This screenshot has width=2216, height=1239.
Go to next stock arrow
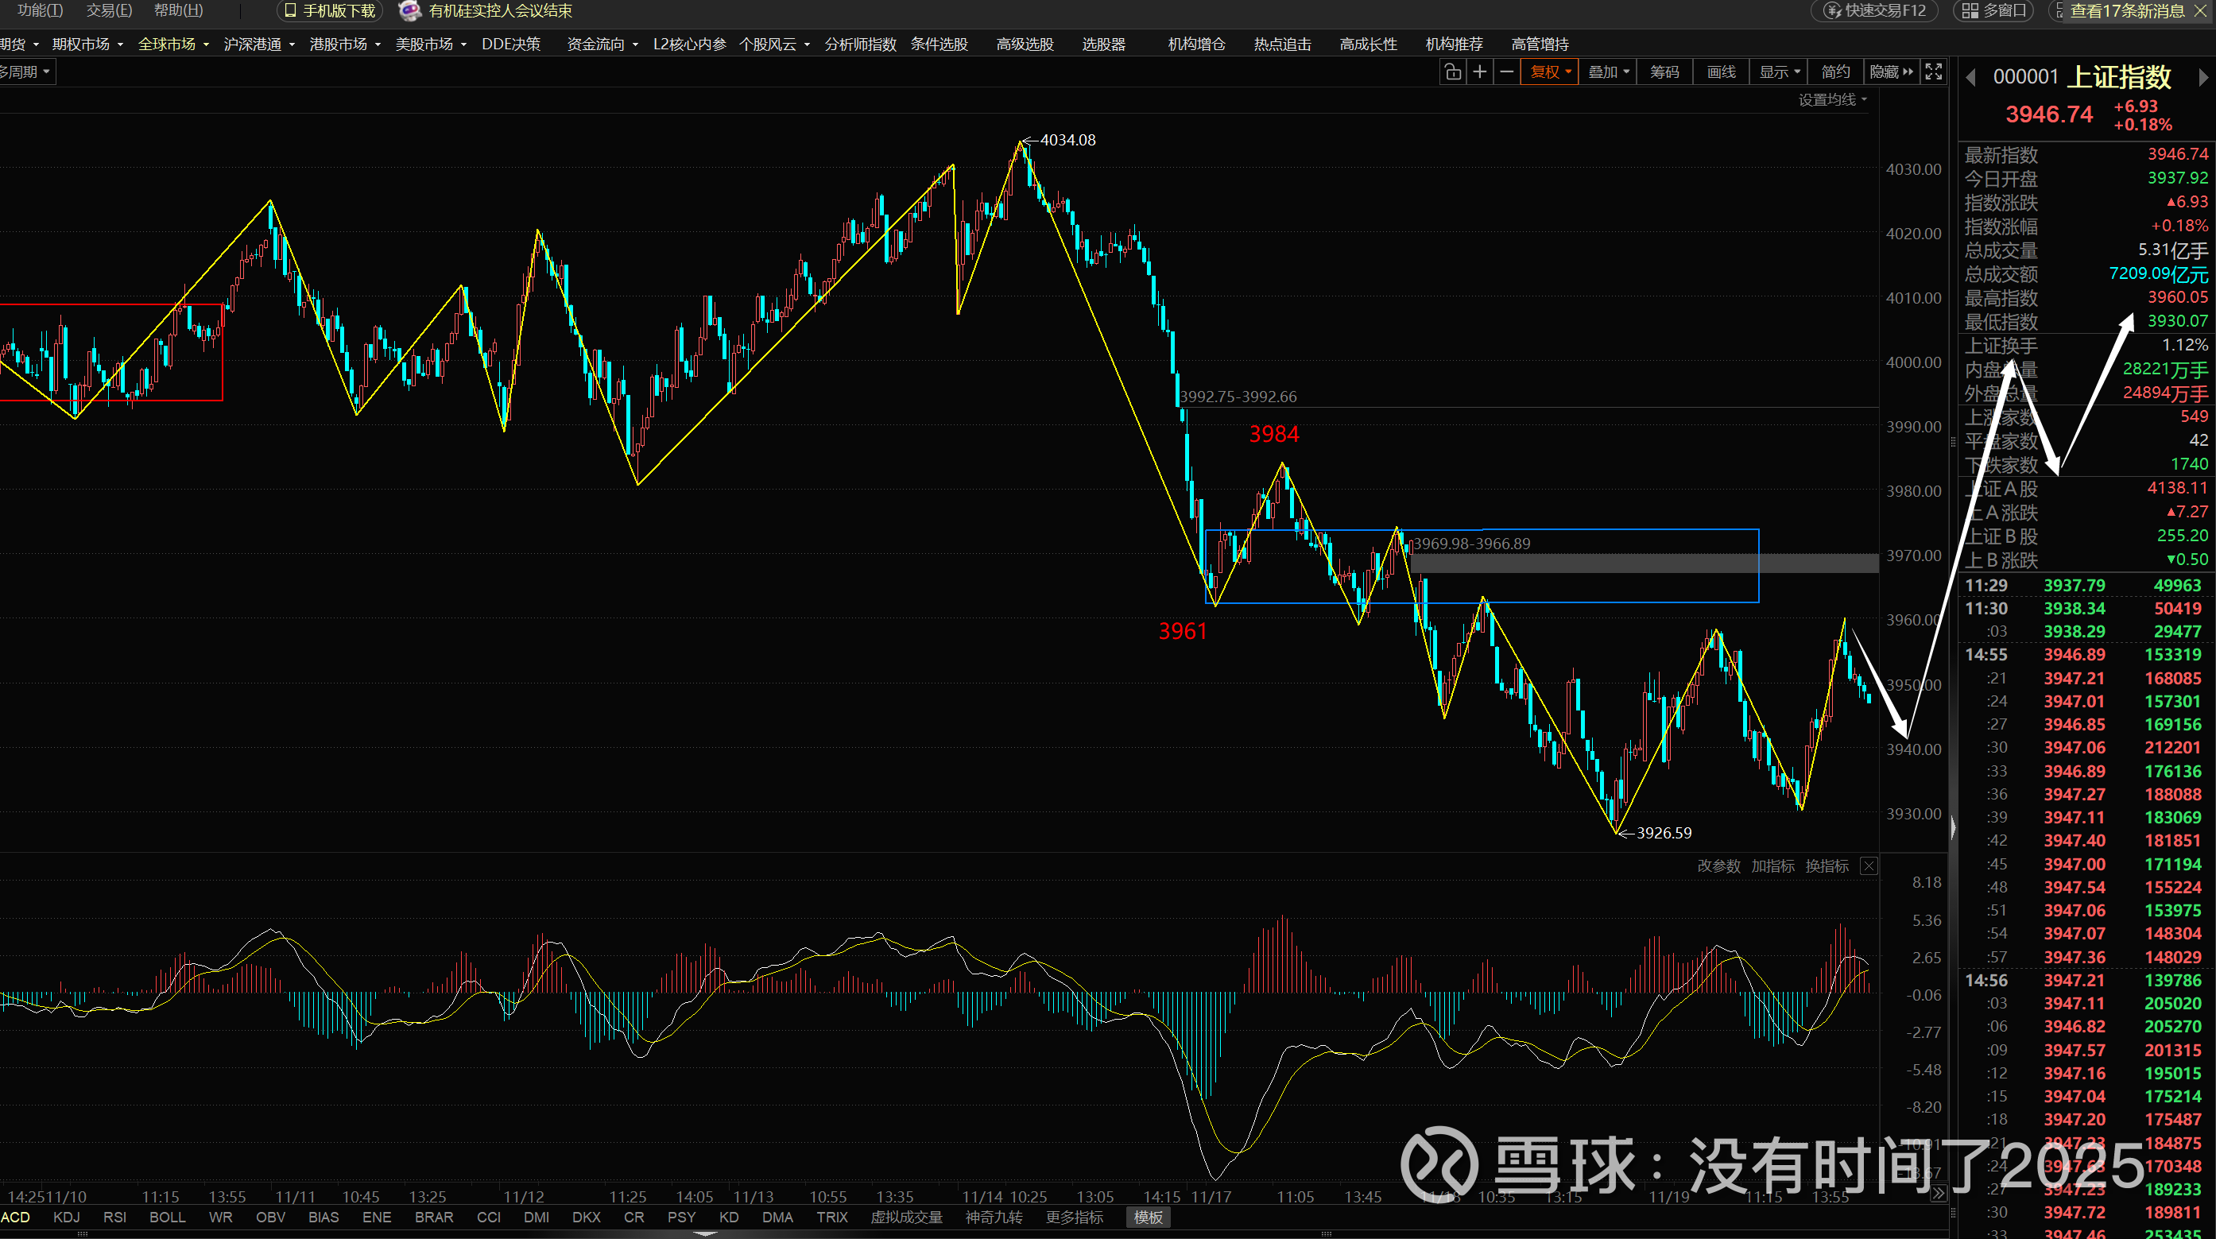2202,77
